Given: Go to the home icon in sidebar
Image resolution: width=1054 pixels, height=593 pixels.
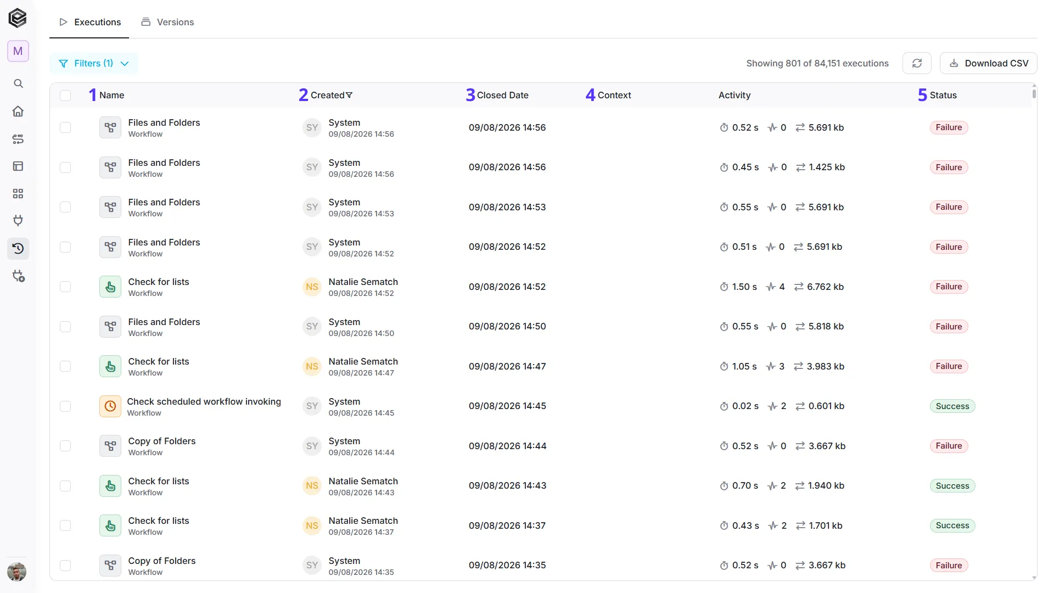Looking at the screenshot, I should pyautogui.click(x=18, y=111).
